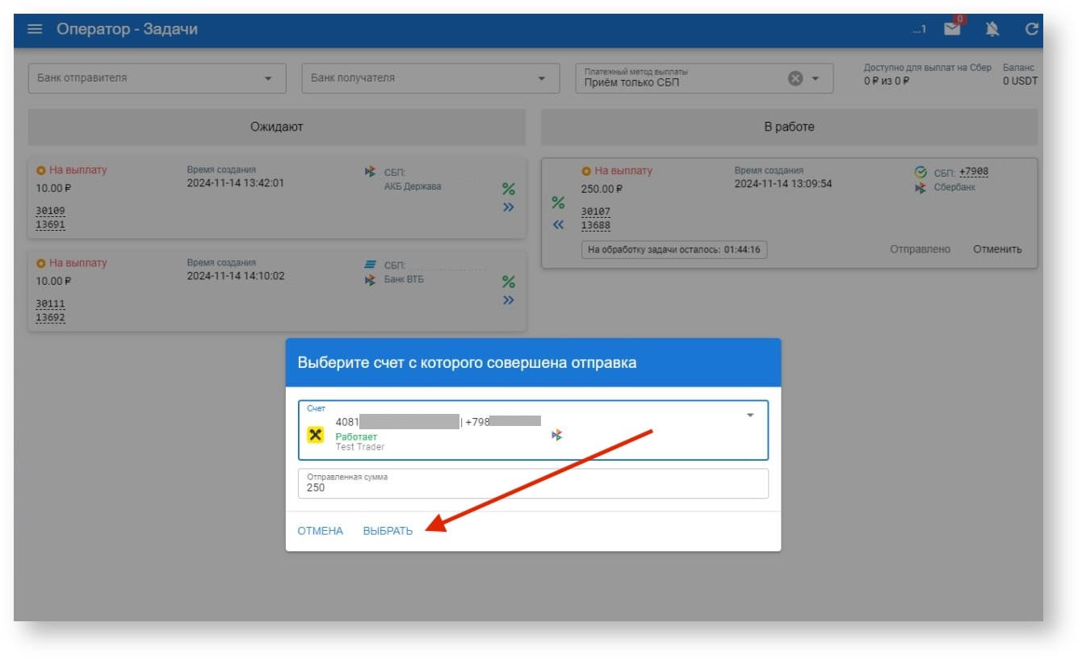Clear the Приём только СБП selection

pos(795,78)
